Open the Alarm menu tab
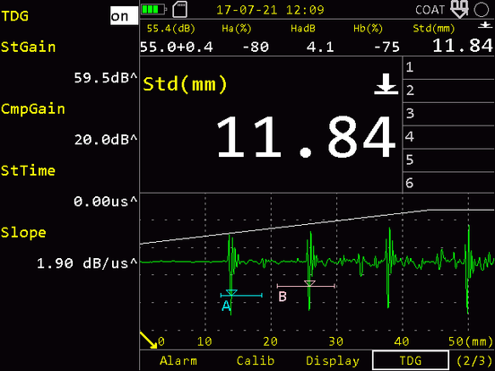495x371 pixels. (x=178, y=360)
